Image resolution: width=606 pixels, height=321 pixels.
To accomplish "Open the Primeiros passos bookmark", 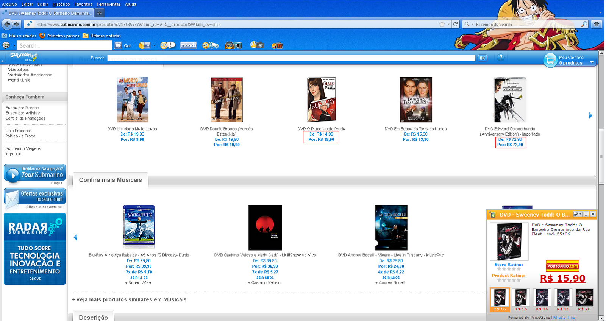I will click(x=59, y=36).
